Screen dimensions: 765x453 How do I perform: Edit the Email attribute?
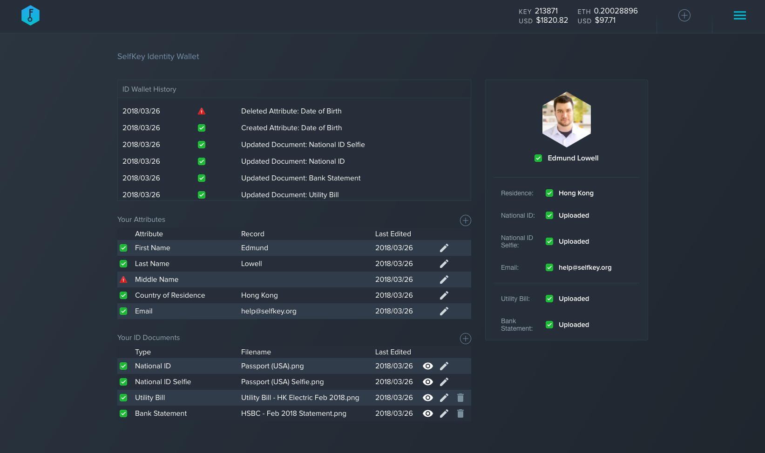(444, 311)
